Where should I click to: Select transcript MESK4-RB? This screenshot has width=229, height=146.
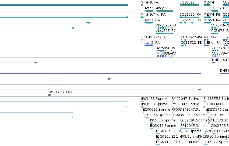[207, 17]
